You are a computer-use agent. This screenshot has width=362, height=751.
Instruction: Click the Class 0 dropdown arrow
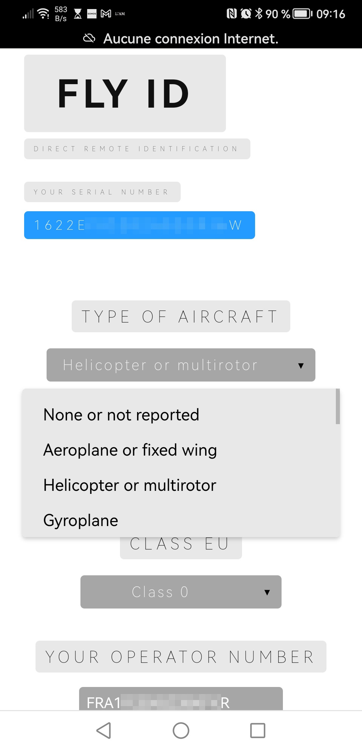(x=267, y=592)
